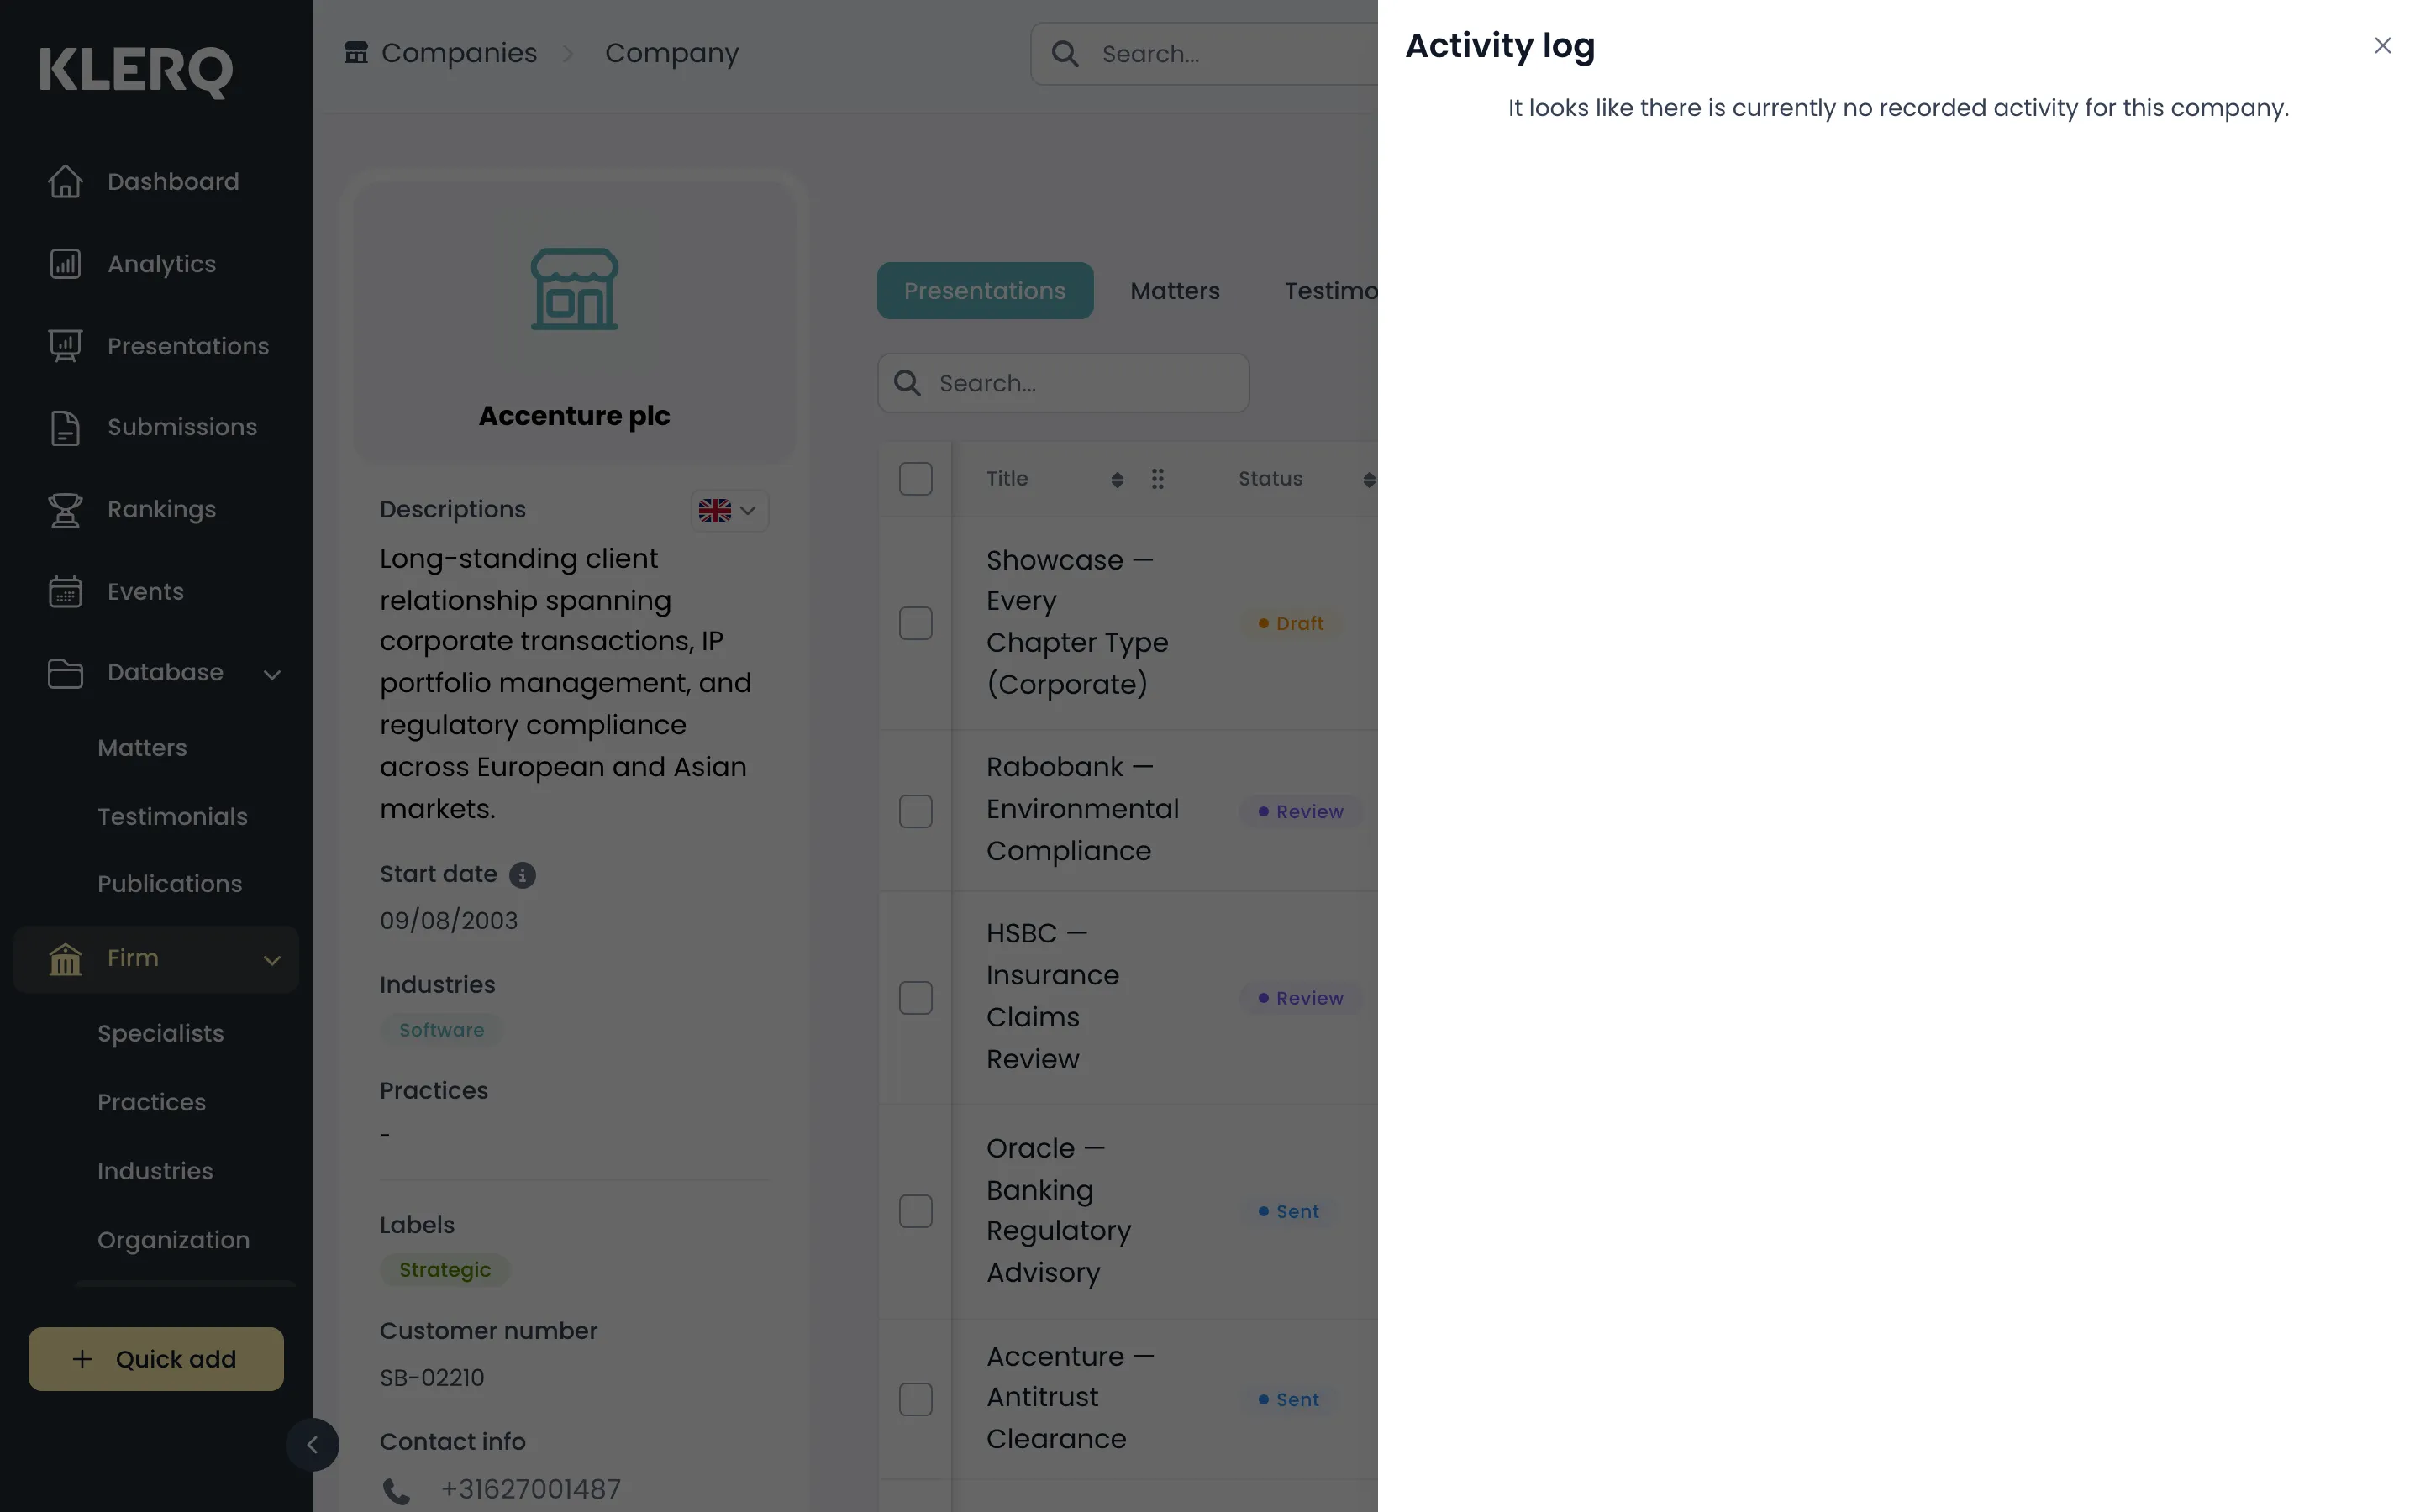
Task: Click the phone number +31627001487
Action: tap(531, 1490)
